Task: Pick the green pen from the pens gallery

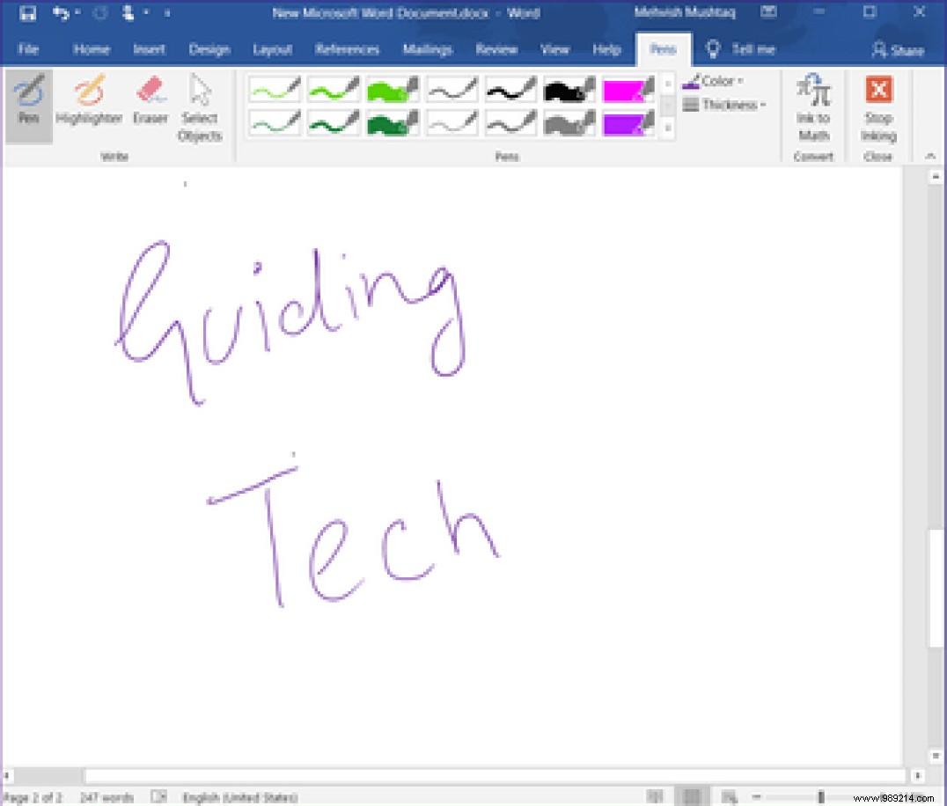Action: (333, 88)
